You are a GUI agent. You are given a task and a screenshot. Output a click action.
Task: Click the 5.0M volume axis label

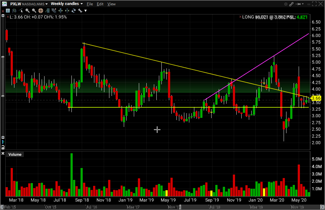[317, 159]
